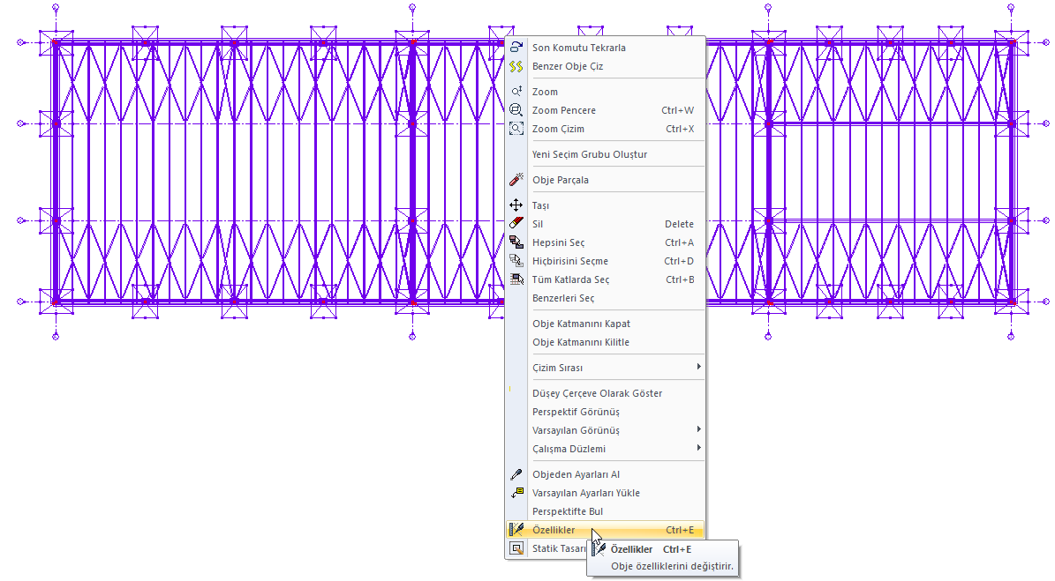This screenshot has width=1055, height=581.
Task: Click the Tüm Katlarda Seç icon
Action: (x=517, y=279)
